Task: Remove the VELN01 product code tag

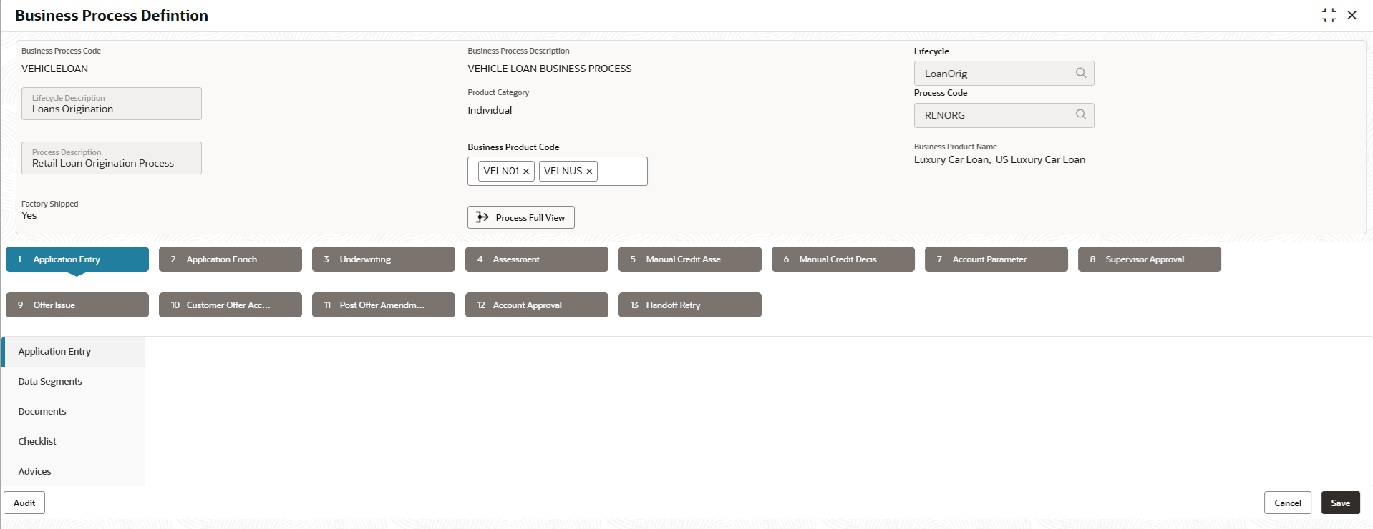Action: pos(526,172)
